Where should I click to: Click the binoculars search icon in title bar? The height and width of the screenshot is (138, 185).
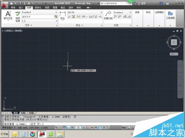click(135, 4)
